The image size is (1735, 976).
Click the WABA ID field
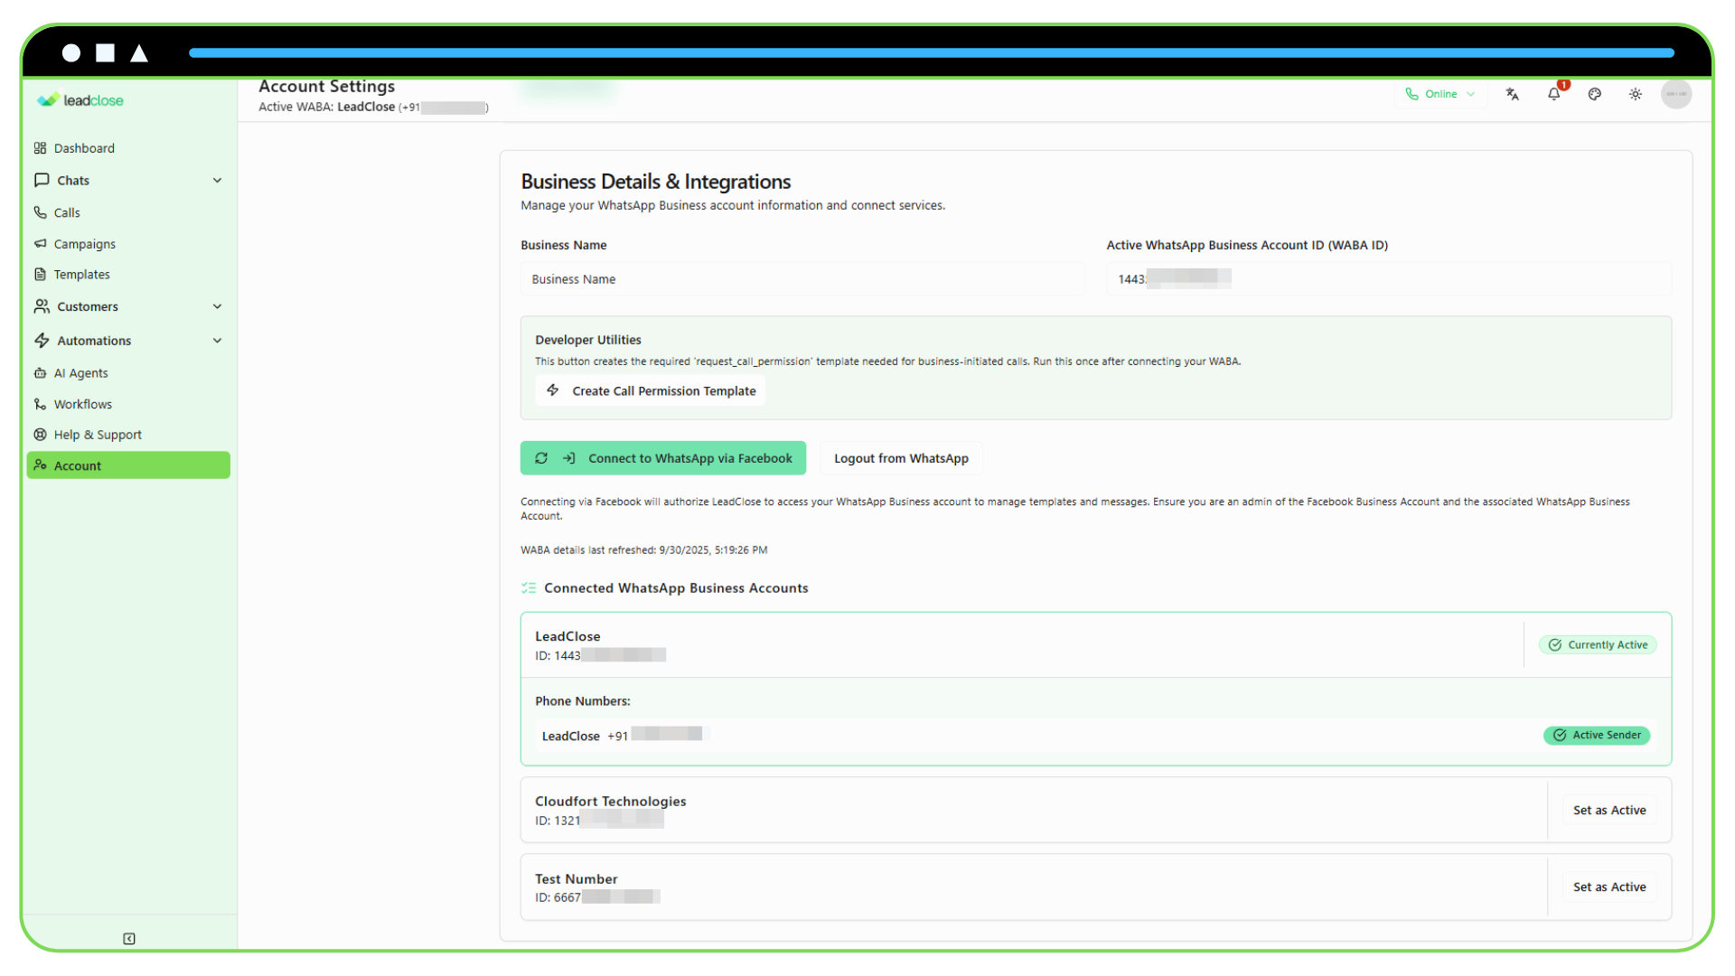1389,279
